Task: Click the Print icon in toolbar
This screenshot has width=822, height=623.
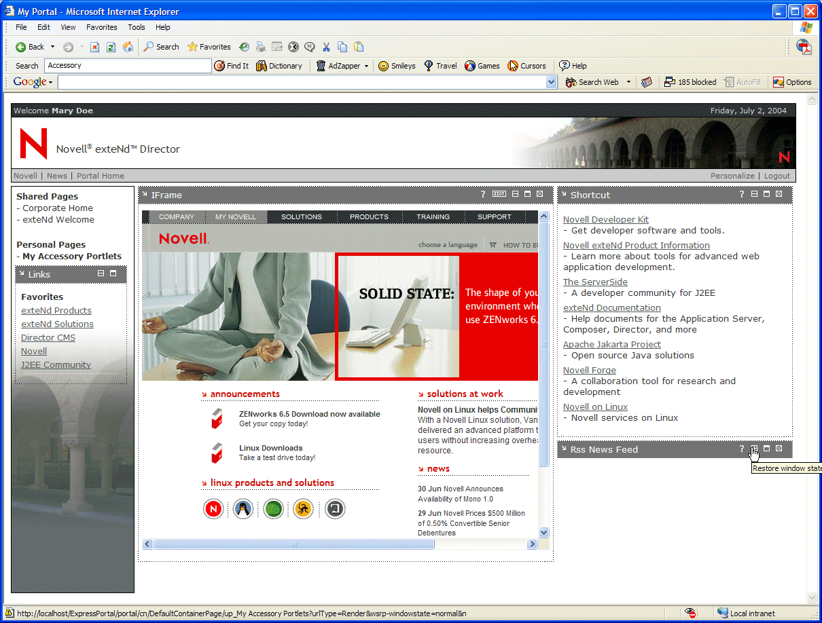Action: [260, 47]
